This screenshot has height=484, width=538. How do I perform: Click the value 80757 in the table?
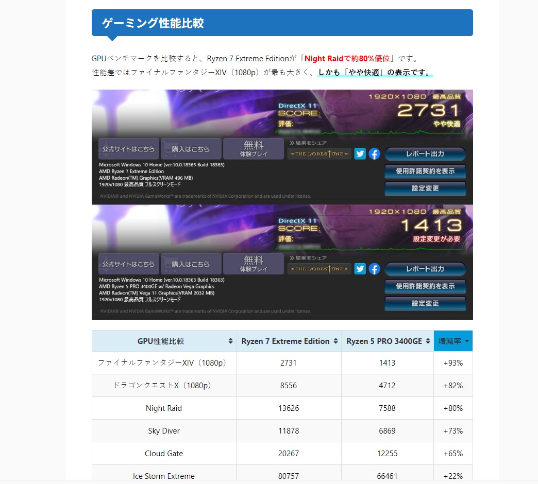[289, 476]
